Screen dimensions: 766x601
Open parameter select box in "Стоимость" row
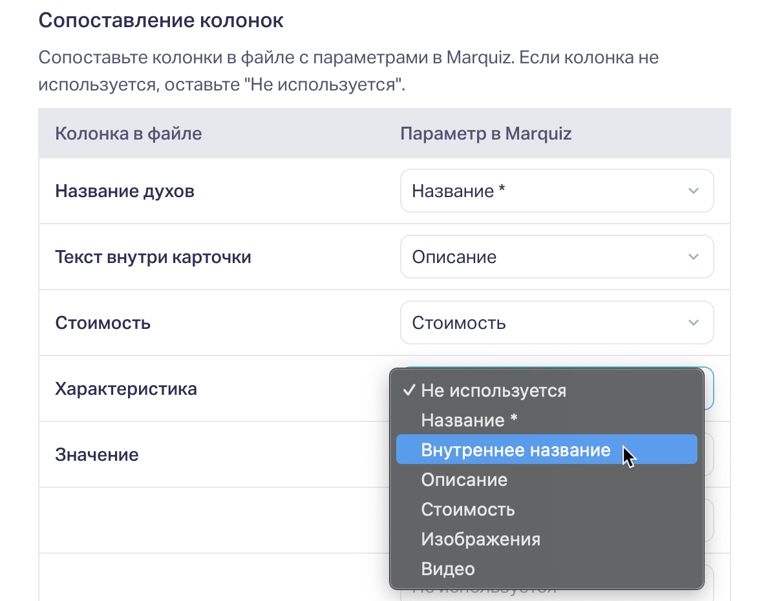pyautogui.click(x=556, y=323)
